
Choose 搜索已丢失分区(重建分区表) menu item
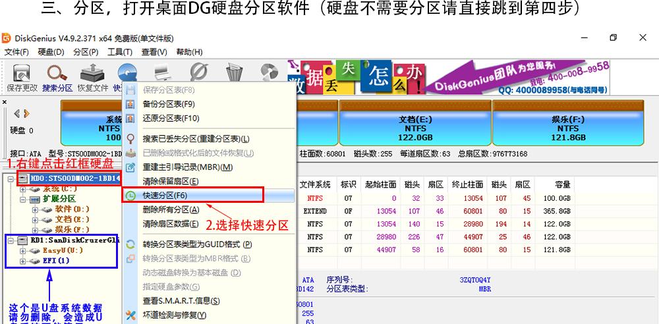(209, 139)
